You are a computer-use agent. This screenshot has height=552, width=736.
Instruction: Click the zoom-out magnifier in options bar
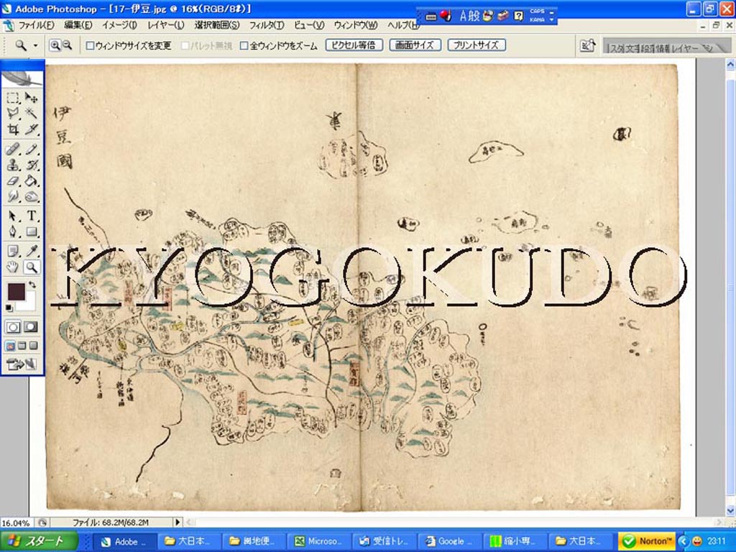coord(67,45)
